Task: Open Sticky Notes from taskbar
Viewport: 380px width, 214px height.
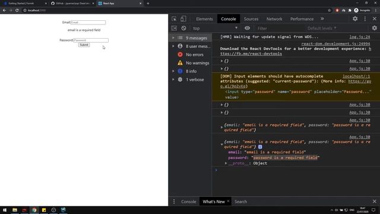Action: pyautogui.click(x=44, y=210)
